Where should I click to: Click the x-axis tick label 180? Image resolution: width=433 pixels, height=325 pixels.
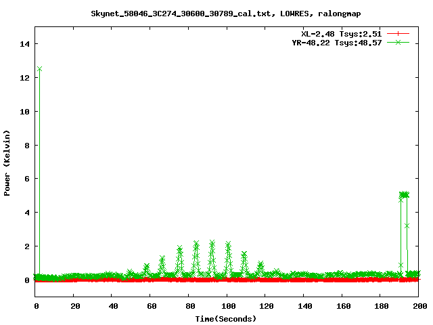(382, 306)
